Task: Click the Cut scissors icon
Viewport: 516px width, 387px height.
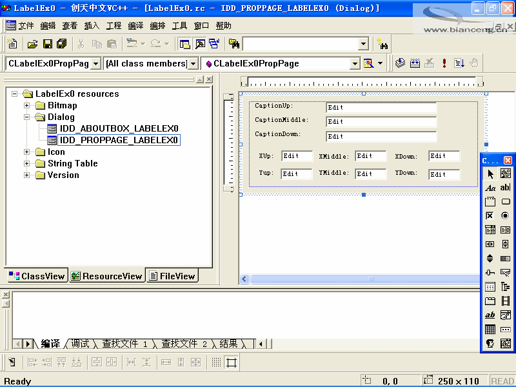Action: [81, 44]
